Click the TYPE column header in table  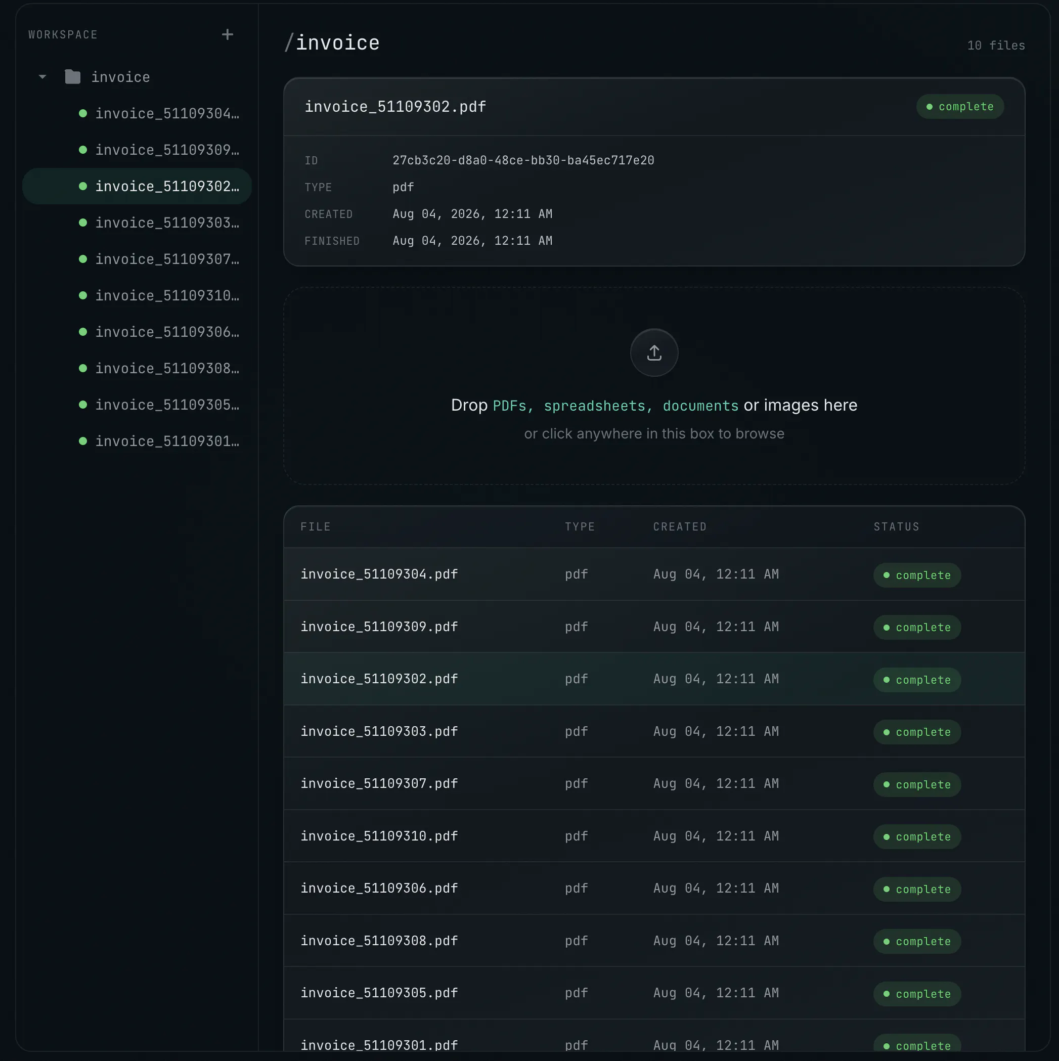580,526
